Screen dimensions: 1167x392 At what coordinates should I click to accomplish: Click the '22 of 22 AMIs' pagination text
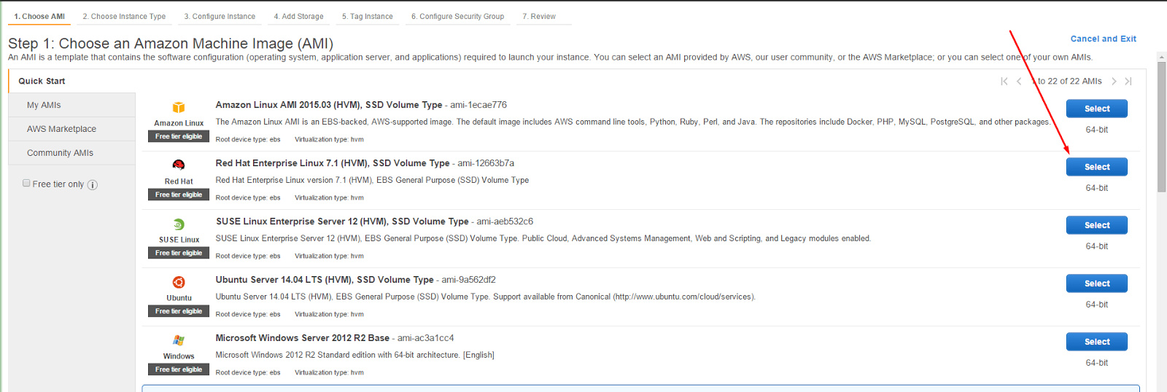coord(1069,82)
